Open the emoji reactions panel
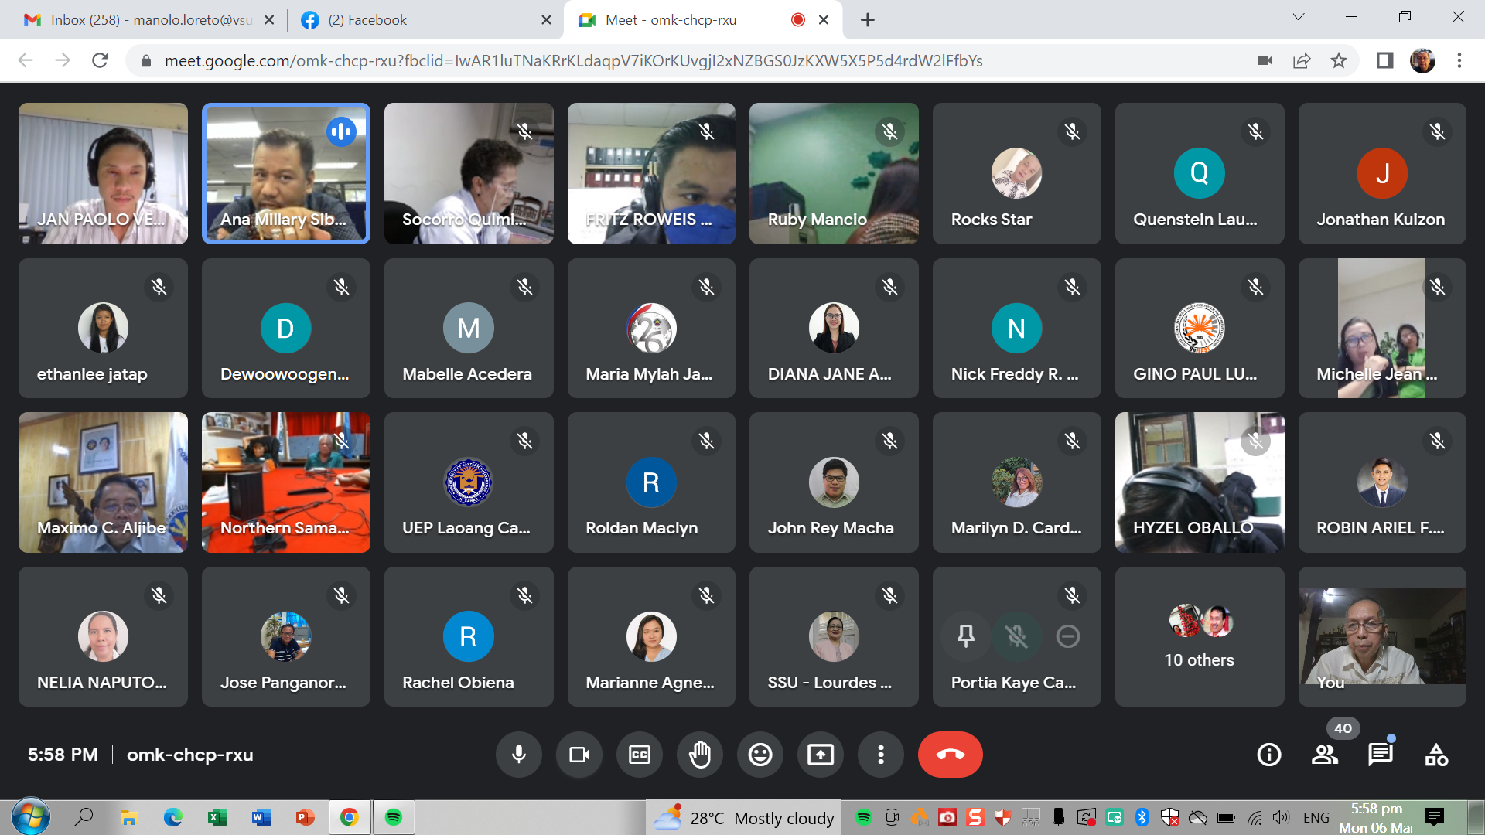Image resolution: width=1485 pixels, height=835 pixels. [x=760, y=755]
